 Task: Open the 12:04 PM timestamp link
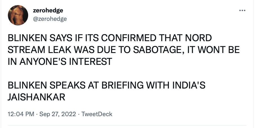point(21,114)
